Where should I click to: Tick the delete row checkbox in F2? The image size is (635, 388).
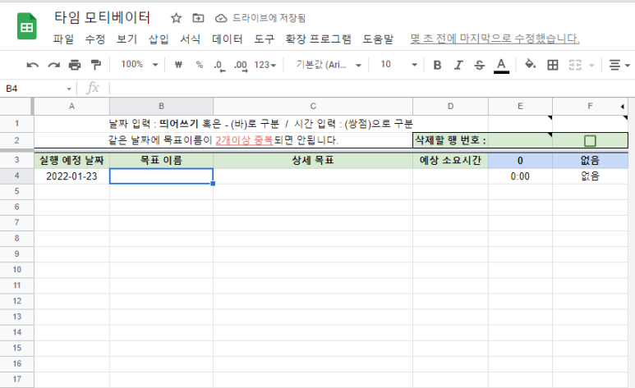tap(590, 141)
